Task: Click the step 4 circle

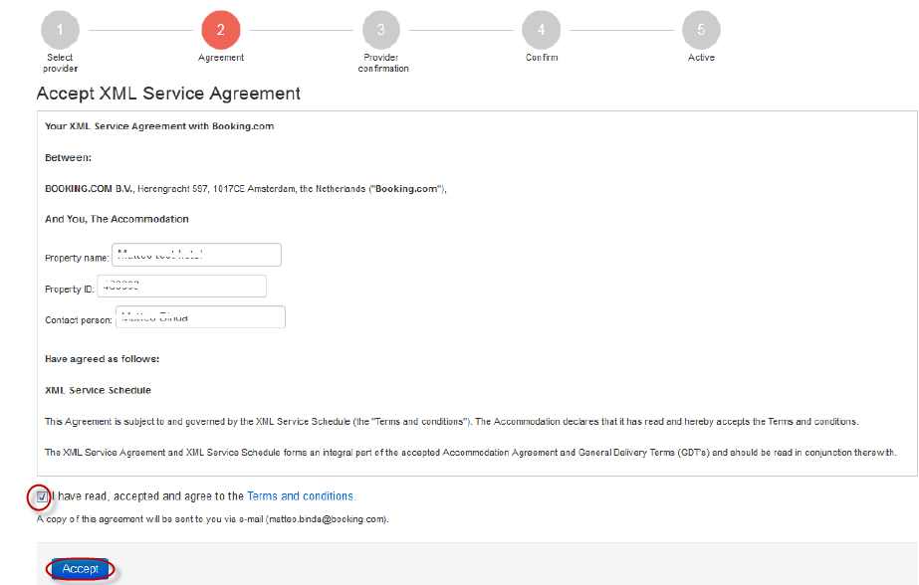Action: (x=541, y=30)
